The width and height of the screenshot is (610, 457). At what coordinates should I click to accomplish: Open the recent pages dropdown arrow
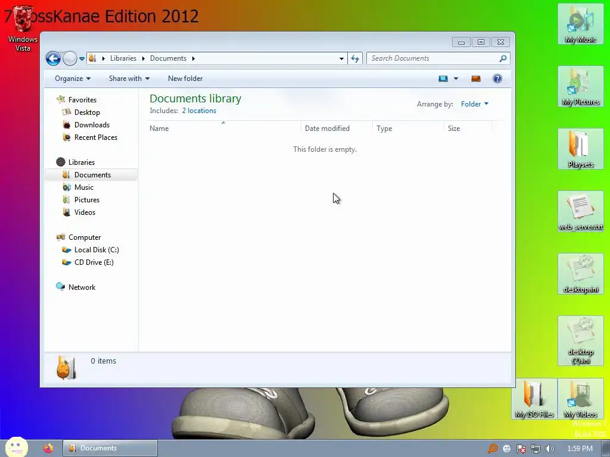[82, 59]
